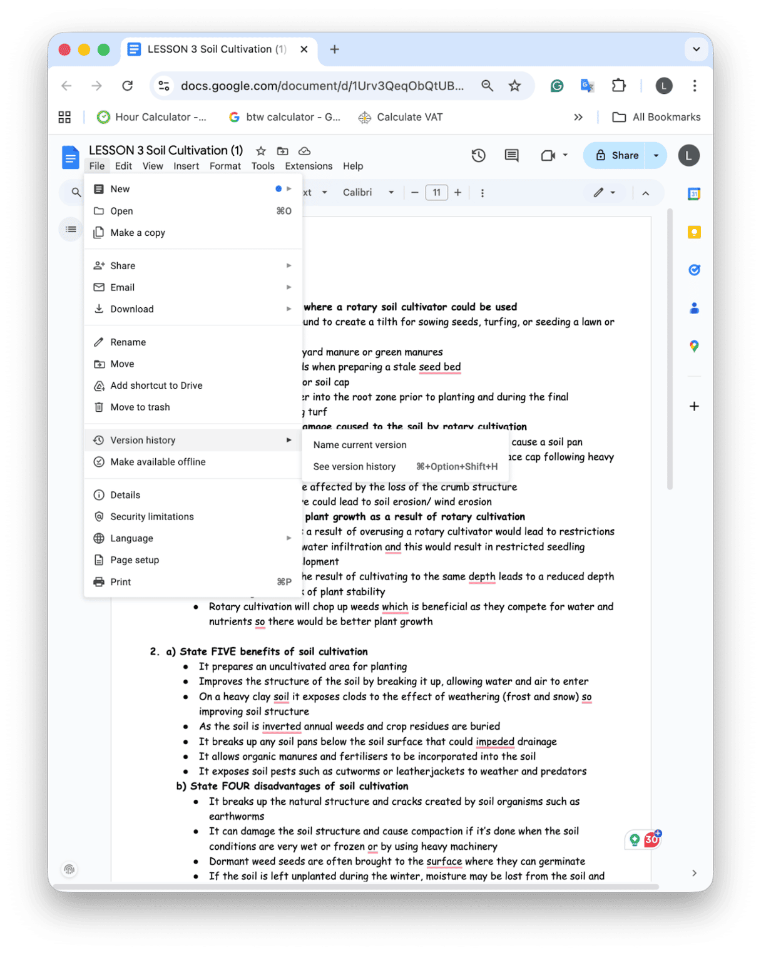
Task: Open Google Calendar in side panel
Action: coord(693,194)
